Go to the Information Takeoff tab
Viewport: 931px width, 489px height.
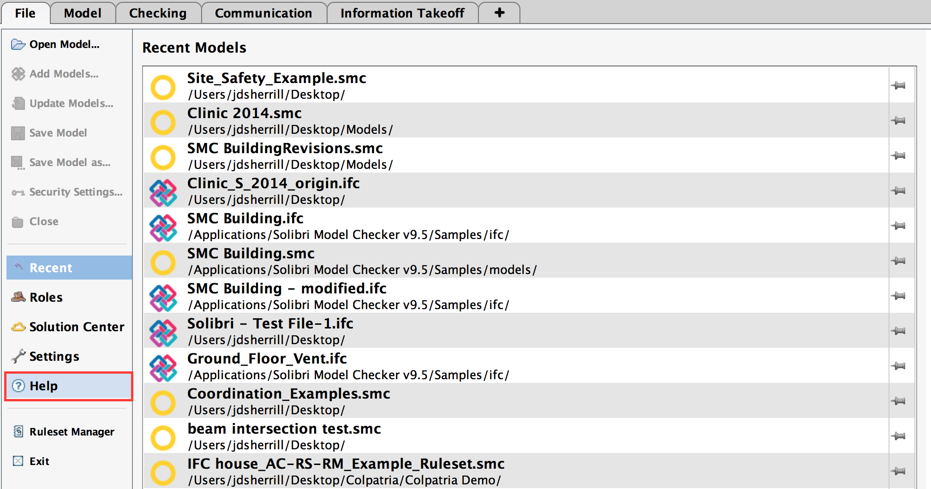[x=402, y=13]
